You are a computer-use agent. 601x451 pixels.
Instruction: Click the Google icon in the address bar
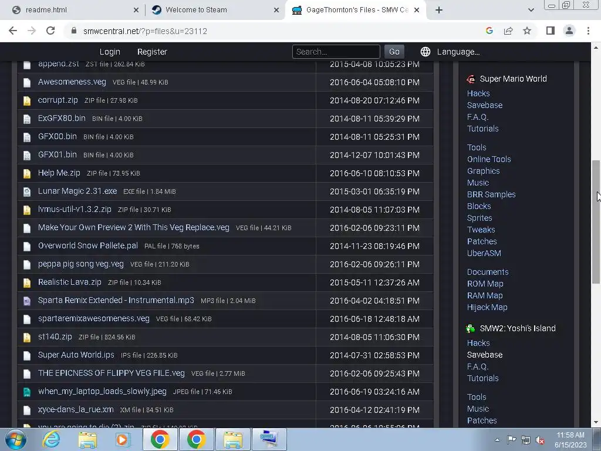[489, 31]
